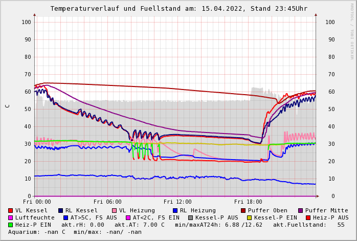Click the blue RL Heizung legend swatch

pyautogui.click(x=175, y=210)
